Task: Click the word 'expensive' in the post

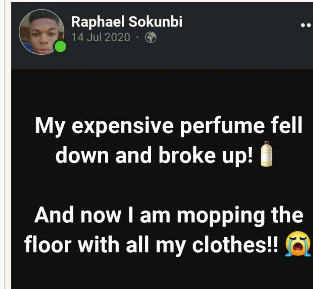Action: coord(123,126)
